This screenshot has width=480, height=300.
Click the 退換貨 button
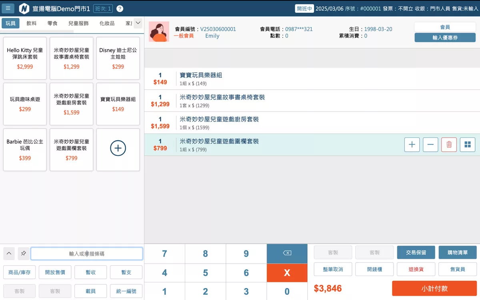pos(416,269)
